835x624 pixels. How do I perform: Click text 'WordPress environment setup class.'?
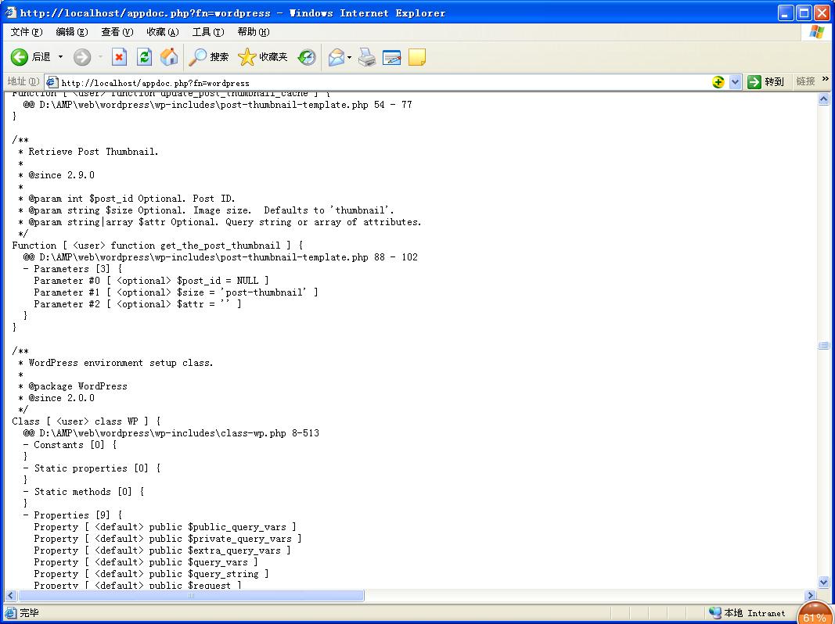coord(121,363)
